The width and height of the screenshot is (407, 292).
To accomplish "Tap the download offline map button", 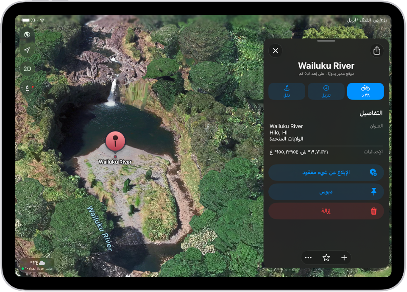I will (x=326, y=91).
